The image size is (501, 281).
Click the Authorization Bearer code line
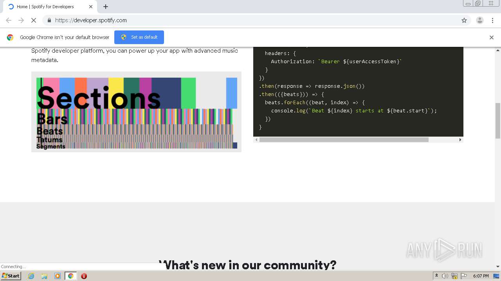click(337, 61)
